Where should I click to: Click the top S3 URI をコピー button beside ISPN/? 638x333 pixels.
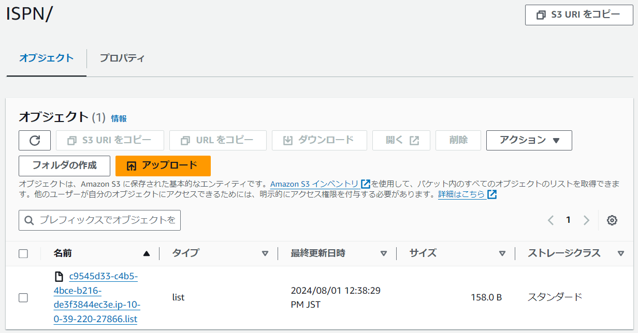(x=579, y=15)
